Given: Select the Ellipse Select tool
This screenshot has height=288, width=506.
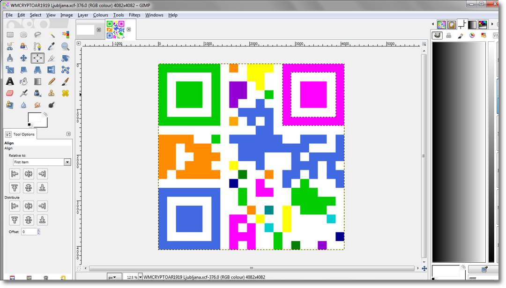Looking at the screenshot, I should click(23, 35).
